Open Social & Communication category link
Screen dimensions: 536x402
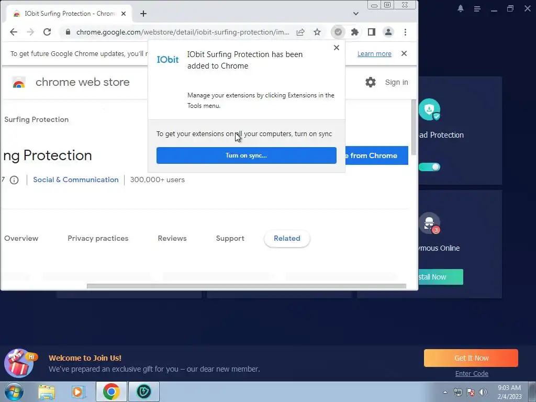tap(76, 180)
